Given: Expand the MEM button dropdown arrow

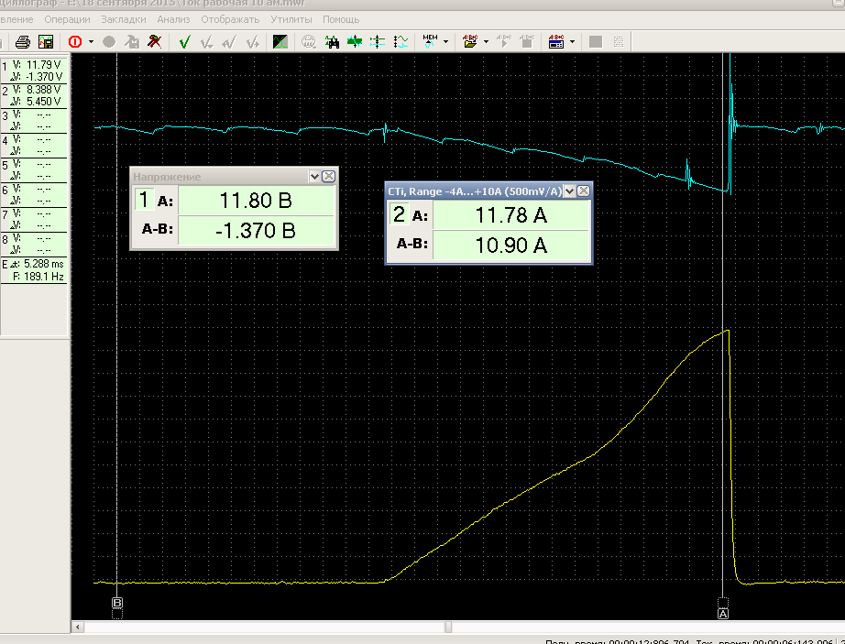Looking at the screenshot, I should pyautogui.click(x=445, y=41).
